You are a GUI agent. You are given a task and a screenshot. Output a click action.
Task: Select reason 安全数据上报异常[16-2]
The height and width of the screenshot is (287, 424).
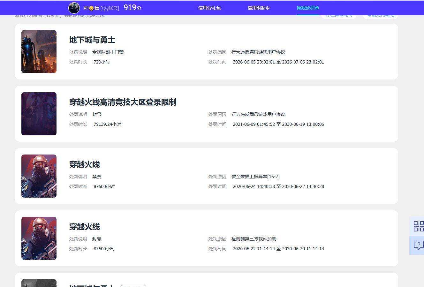255,177
